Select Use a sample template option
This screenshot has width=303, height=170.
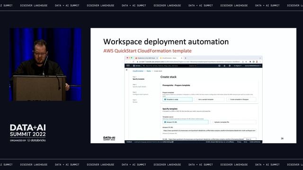click(x=209, y=100)
